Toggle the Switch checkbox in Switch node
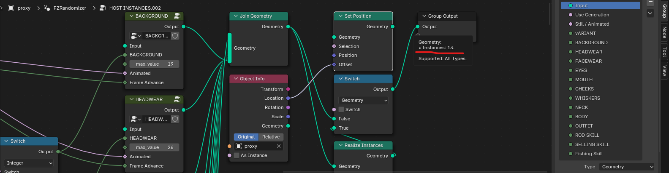Screen dimensions: 669x173 (341, 109)
